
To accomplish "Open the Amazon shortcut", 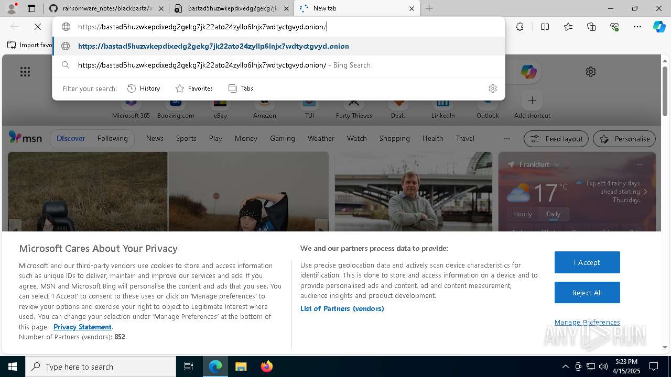I will [264, 107].
